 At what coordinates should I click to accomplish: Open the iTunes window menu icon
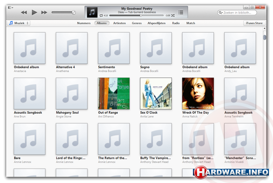coord(10,7)
